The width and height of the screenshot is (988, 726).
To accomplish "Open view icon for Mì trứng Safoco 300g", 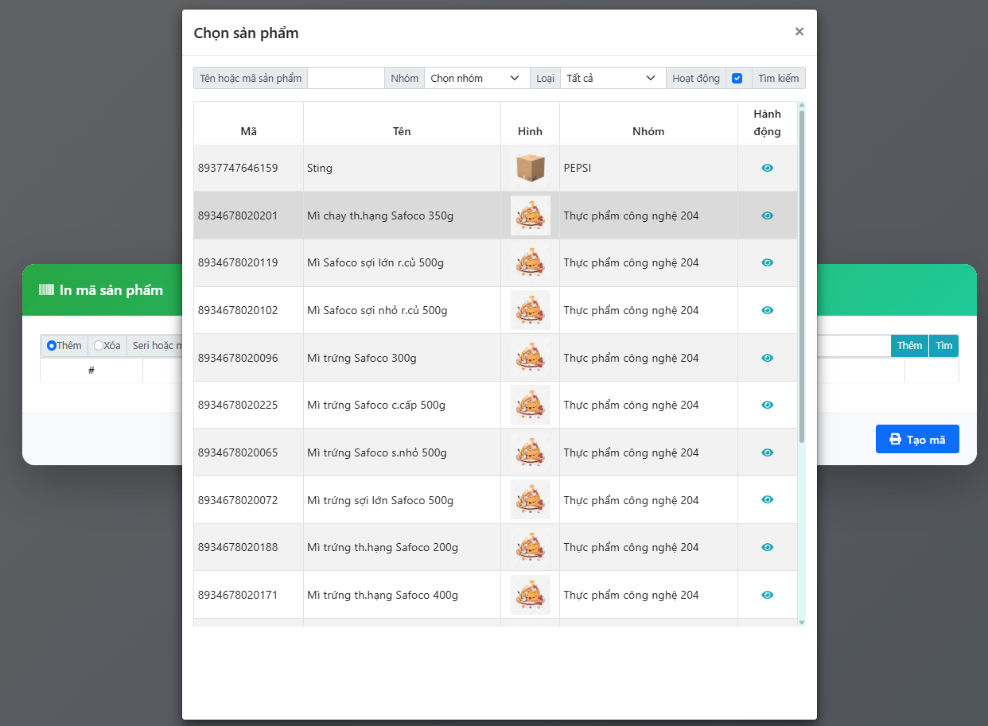I will [x=767, y=358].
